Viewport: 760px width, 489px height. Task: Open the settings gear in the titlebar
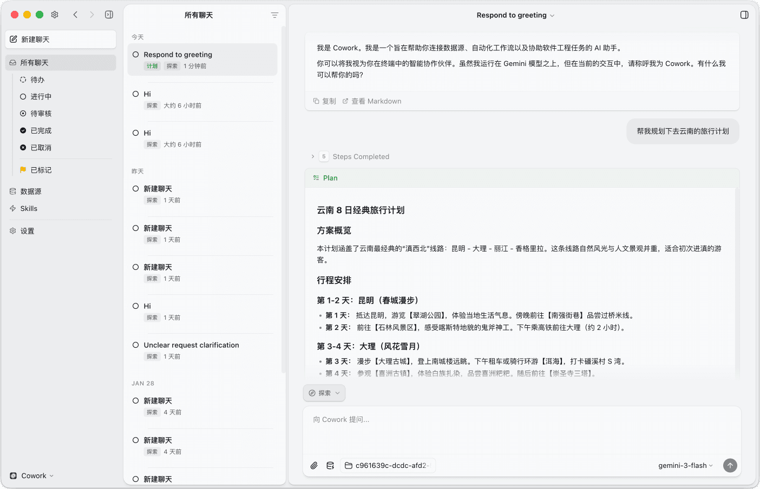55,15
